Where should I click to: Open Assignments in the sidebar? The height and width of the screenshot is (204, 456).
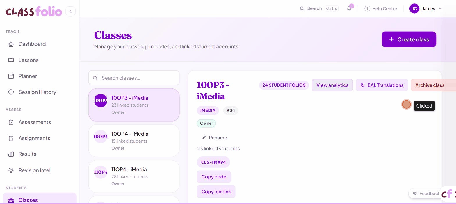[x=40, y=138]
